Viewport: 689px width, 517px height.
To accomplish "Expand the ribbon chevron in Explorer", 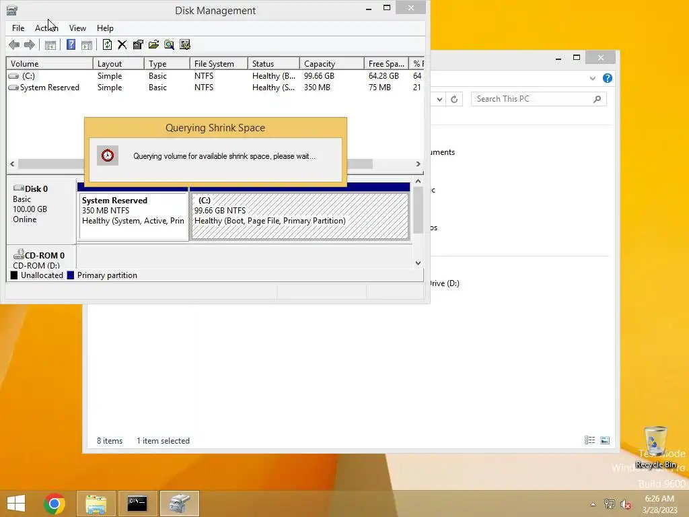I will click(592, 78).
